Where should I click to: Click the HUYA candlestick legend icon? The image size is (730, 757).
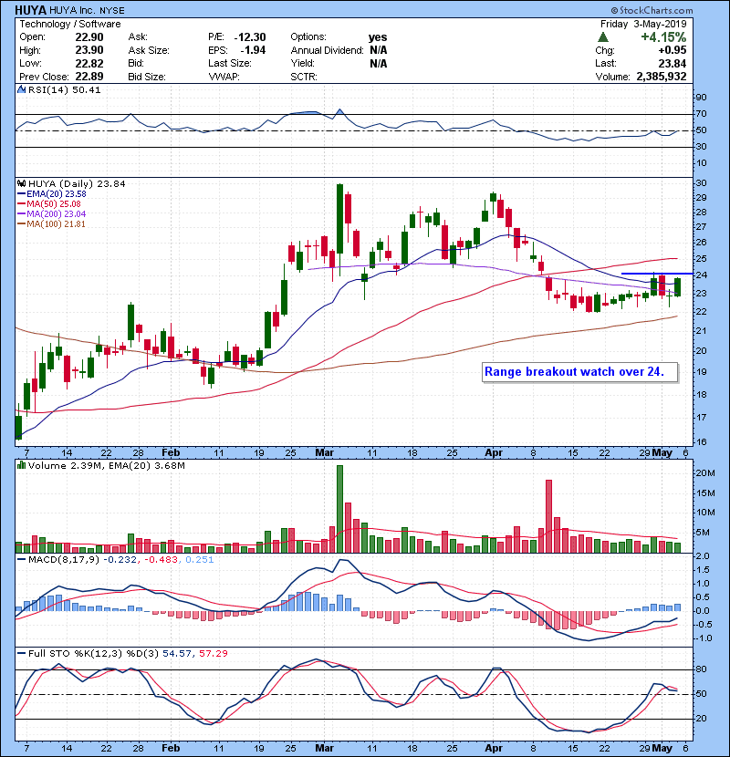tap(21, 184)
